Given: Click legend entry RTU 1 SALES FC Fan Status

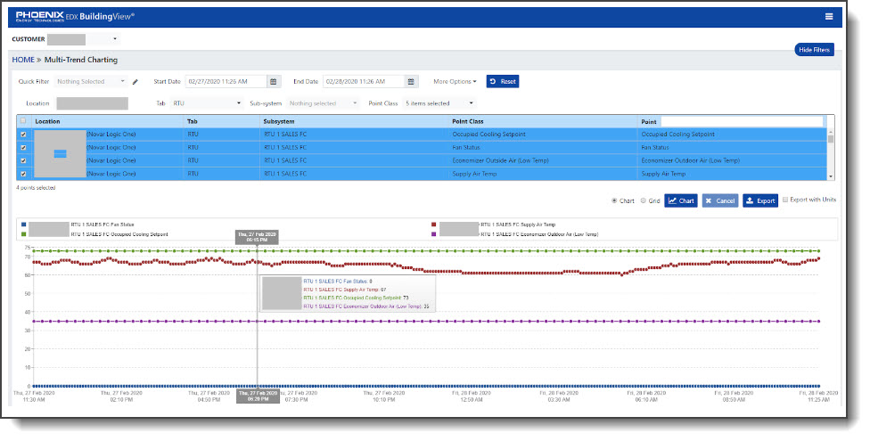Looking at the screenshot, I should (103, 225).
